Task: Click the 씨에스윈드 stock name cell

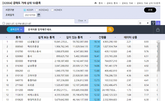Action: pos(39,95)
